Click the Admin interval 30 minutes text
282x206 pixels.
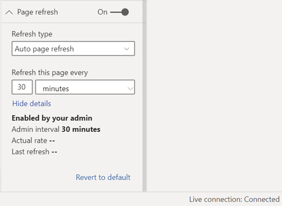pos(56,129)
